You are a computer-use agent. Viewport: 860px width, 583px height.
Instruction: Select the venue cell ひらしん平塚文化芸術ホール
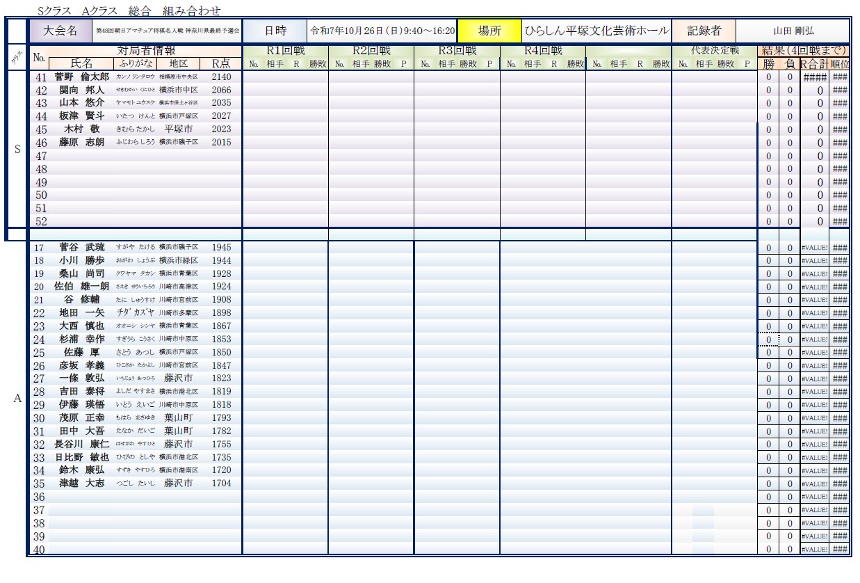597,31
